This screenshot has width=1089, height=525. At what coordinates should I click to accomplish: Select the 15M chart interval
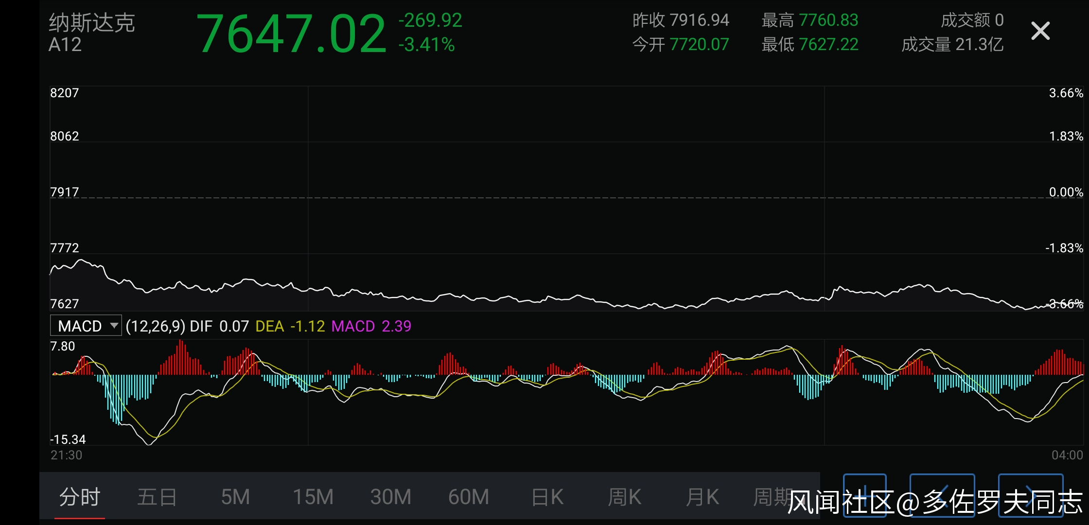[x=313, y=497]
